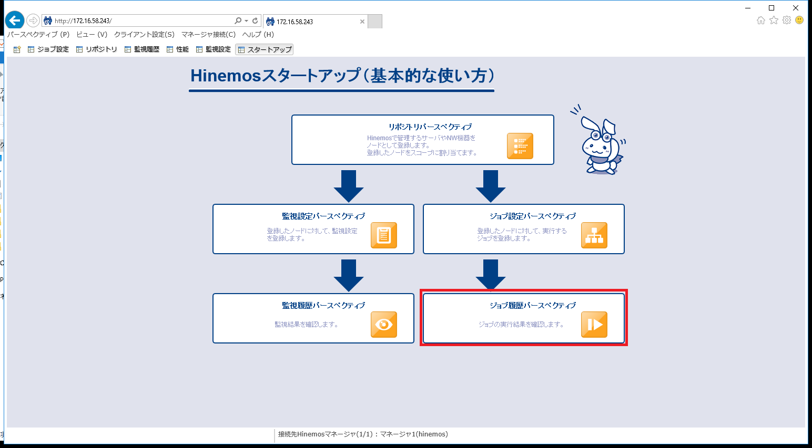Screen dimensions: 812x448
Task: Click the Hinemosスタートアップ page heading
Action: click(342, 76)
